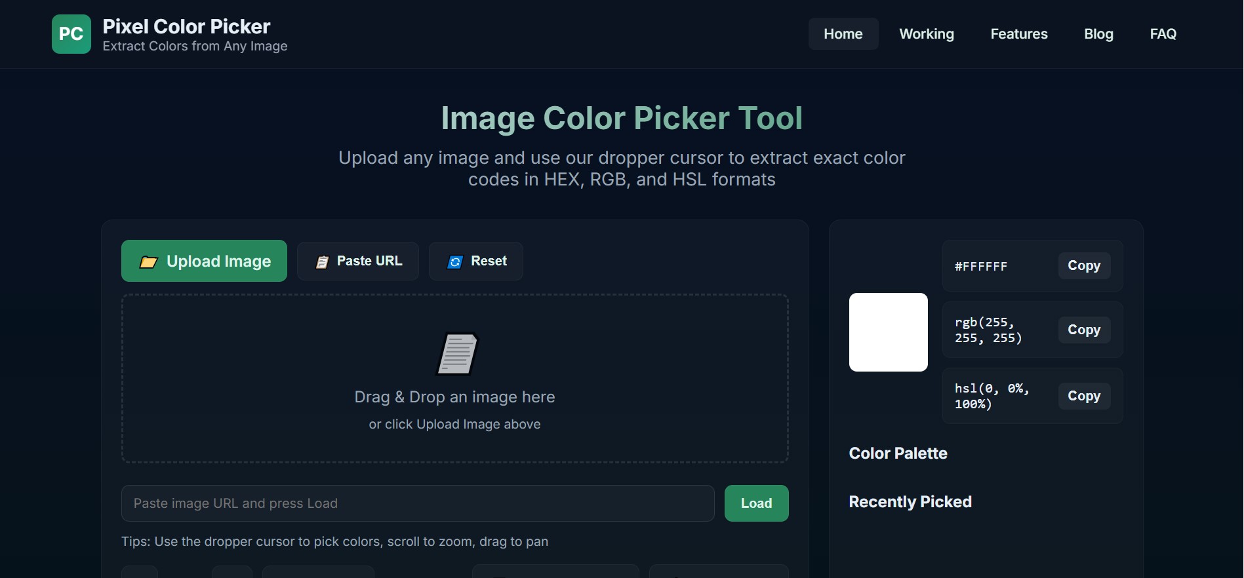The height and width of the screenshot is (578, 1244).
Task: Navigate to the Blog page
Action: tap(1098, 34)
